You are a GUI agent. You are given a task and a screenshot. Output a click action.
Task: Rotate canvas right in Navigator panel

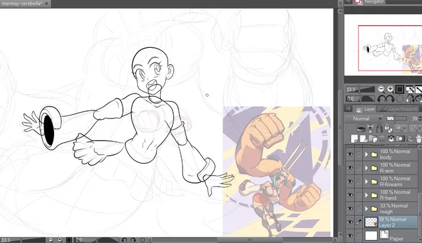click(x=390, y=99)
